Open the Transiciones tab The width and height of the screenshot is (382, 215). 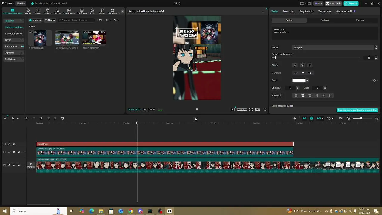[x=69, y=11]
